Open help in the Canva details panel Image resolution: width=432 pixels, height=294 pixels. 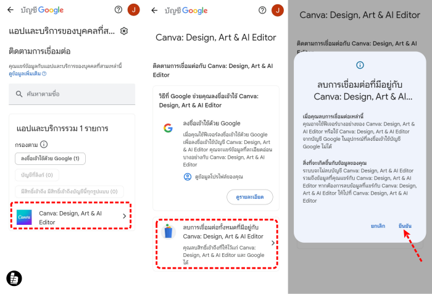pyautogui.click(x=262, y=10)
